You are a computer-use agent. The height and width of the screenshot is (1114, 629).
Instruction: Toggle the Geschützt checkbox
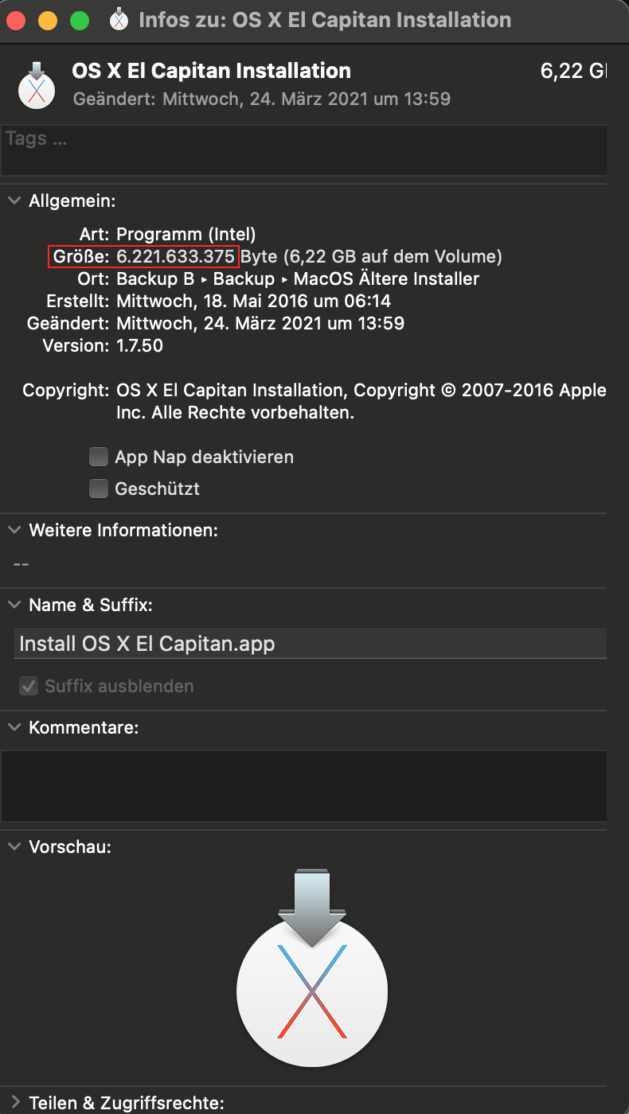[99, 489]
